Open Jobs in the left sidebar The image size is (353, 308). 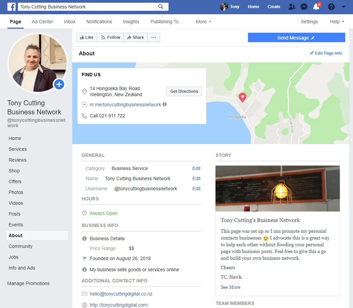[14, 257]
